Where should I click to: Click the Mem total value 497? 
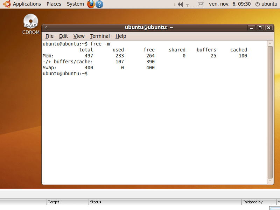point(89,56)
